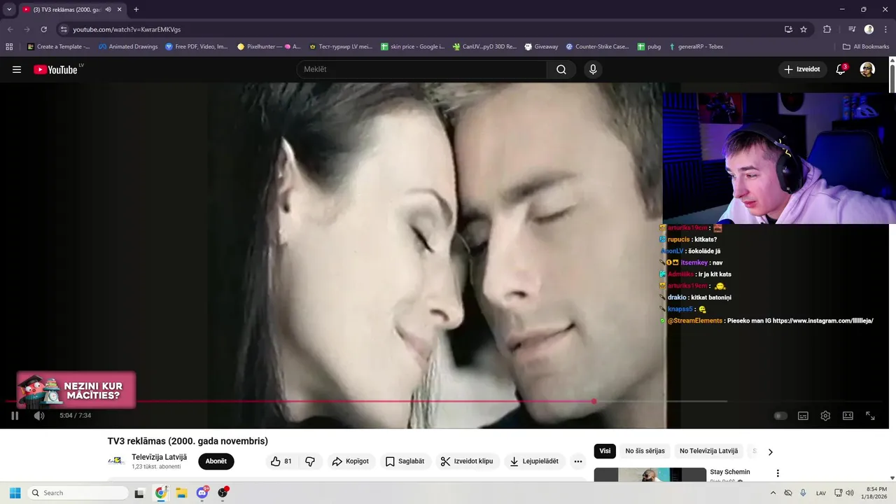Click the Izveidot create button
This screenshot has width=896, height=504.
tap(803, 69)
